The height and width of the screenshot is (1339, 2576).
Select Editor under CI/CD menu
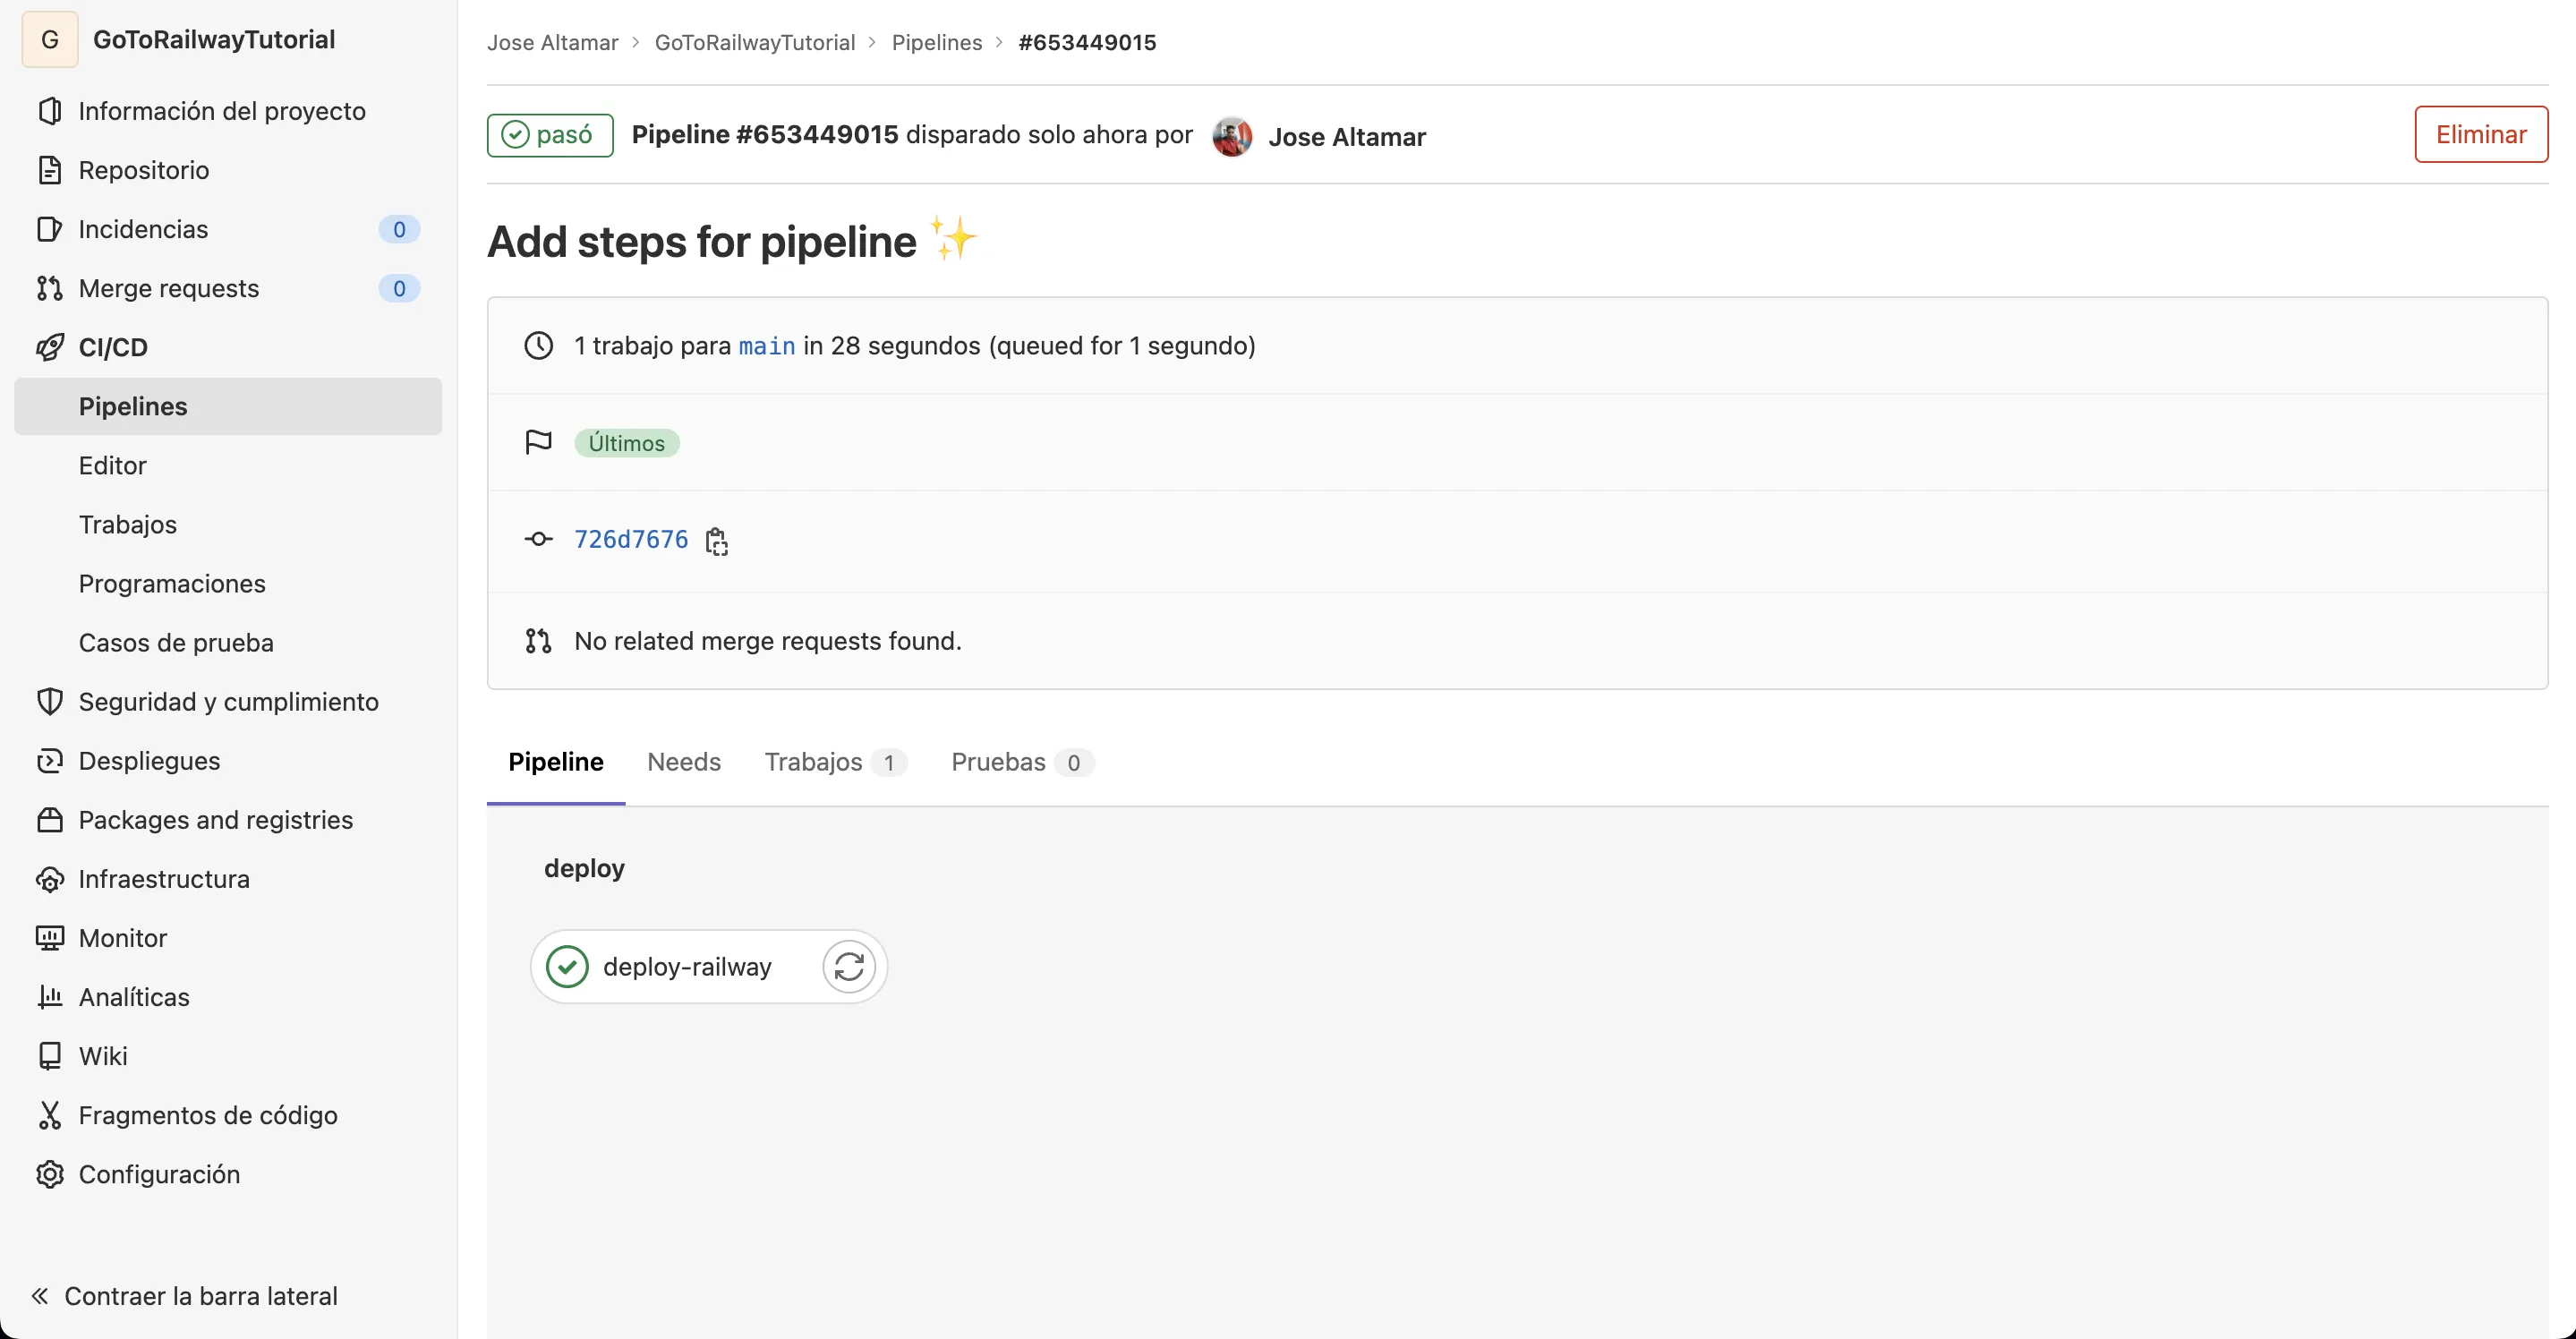coord(112,466)
